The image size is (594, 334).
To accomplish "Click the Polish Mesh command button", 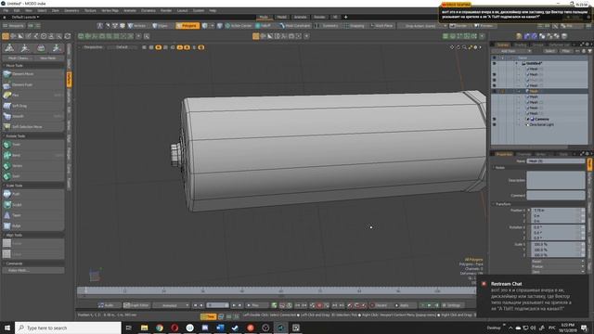I will tap(33, 270).
